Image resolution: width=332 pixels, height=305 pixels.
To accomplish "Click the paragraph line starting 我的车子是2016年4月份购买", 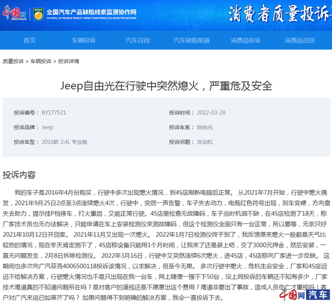I will [171, 192].
